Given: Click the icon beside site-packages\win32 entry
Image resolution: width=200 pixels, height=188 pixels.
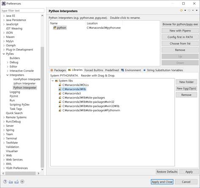Looking at the screenshot, I should pos(60,102).
